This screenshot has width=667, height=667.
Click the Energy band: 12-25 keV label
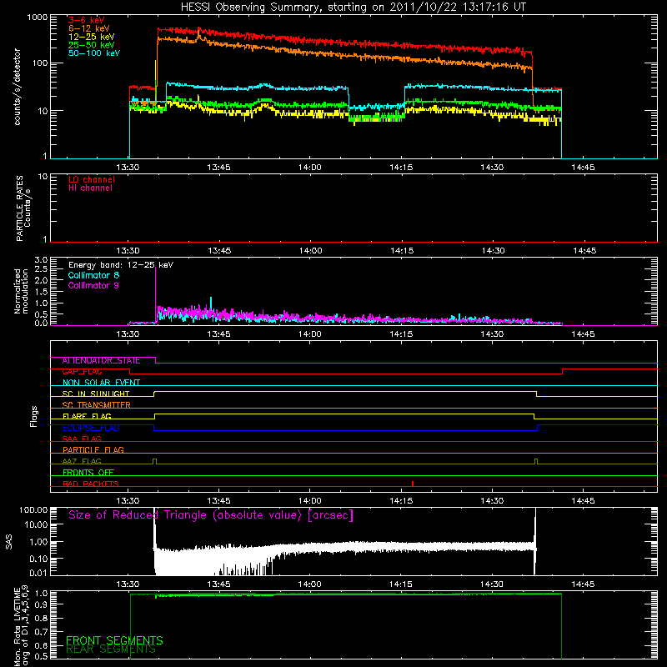pos(121,265)
